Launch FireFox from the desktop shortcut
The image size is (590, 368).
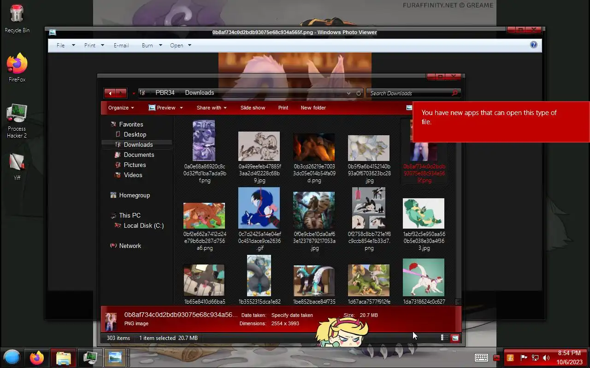point(17,68)
